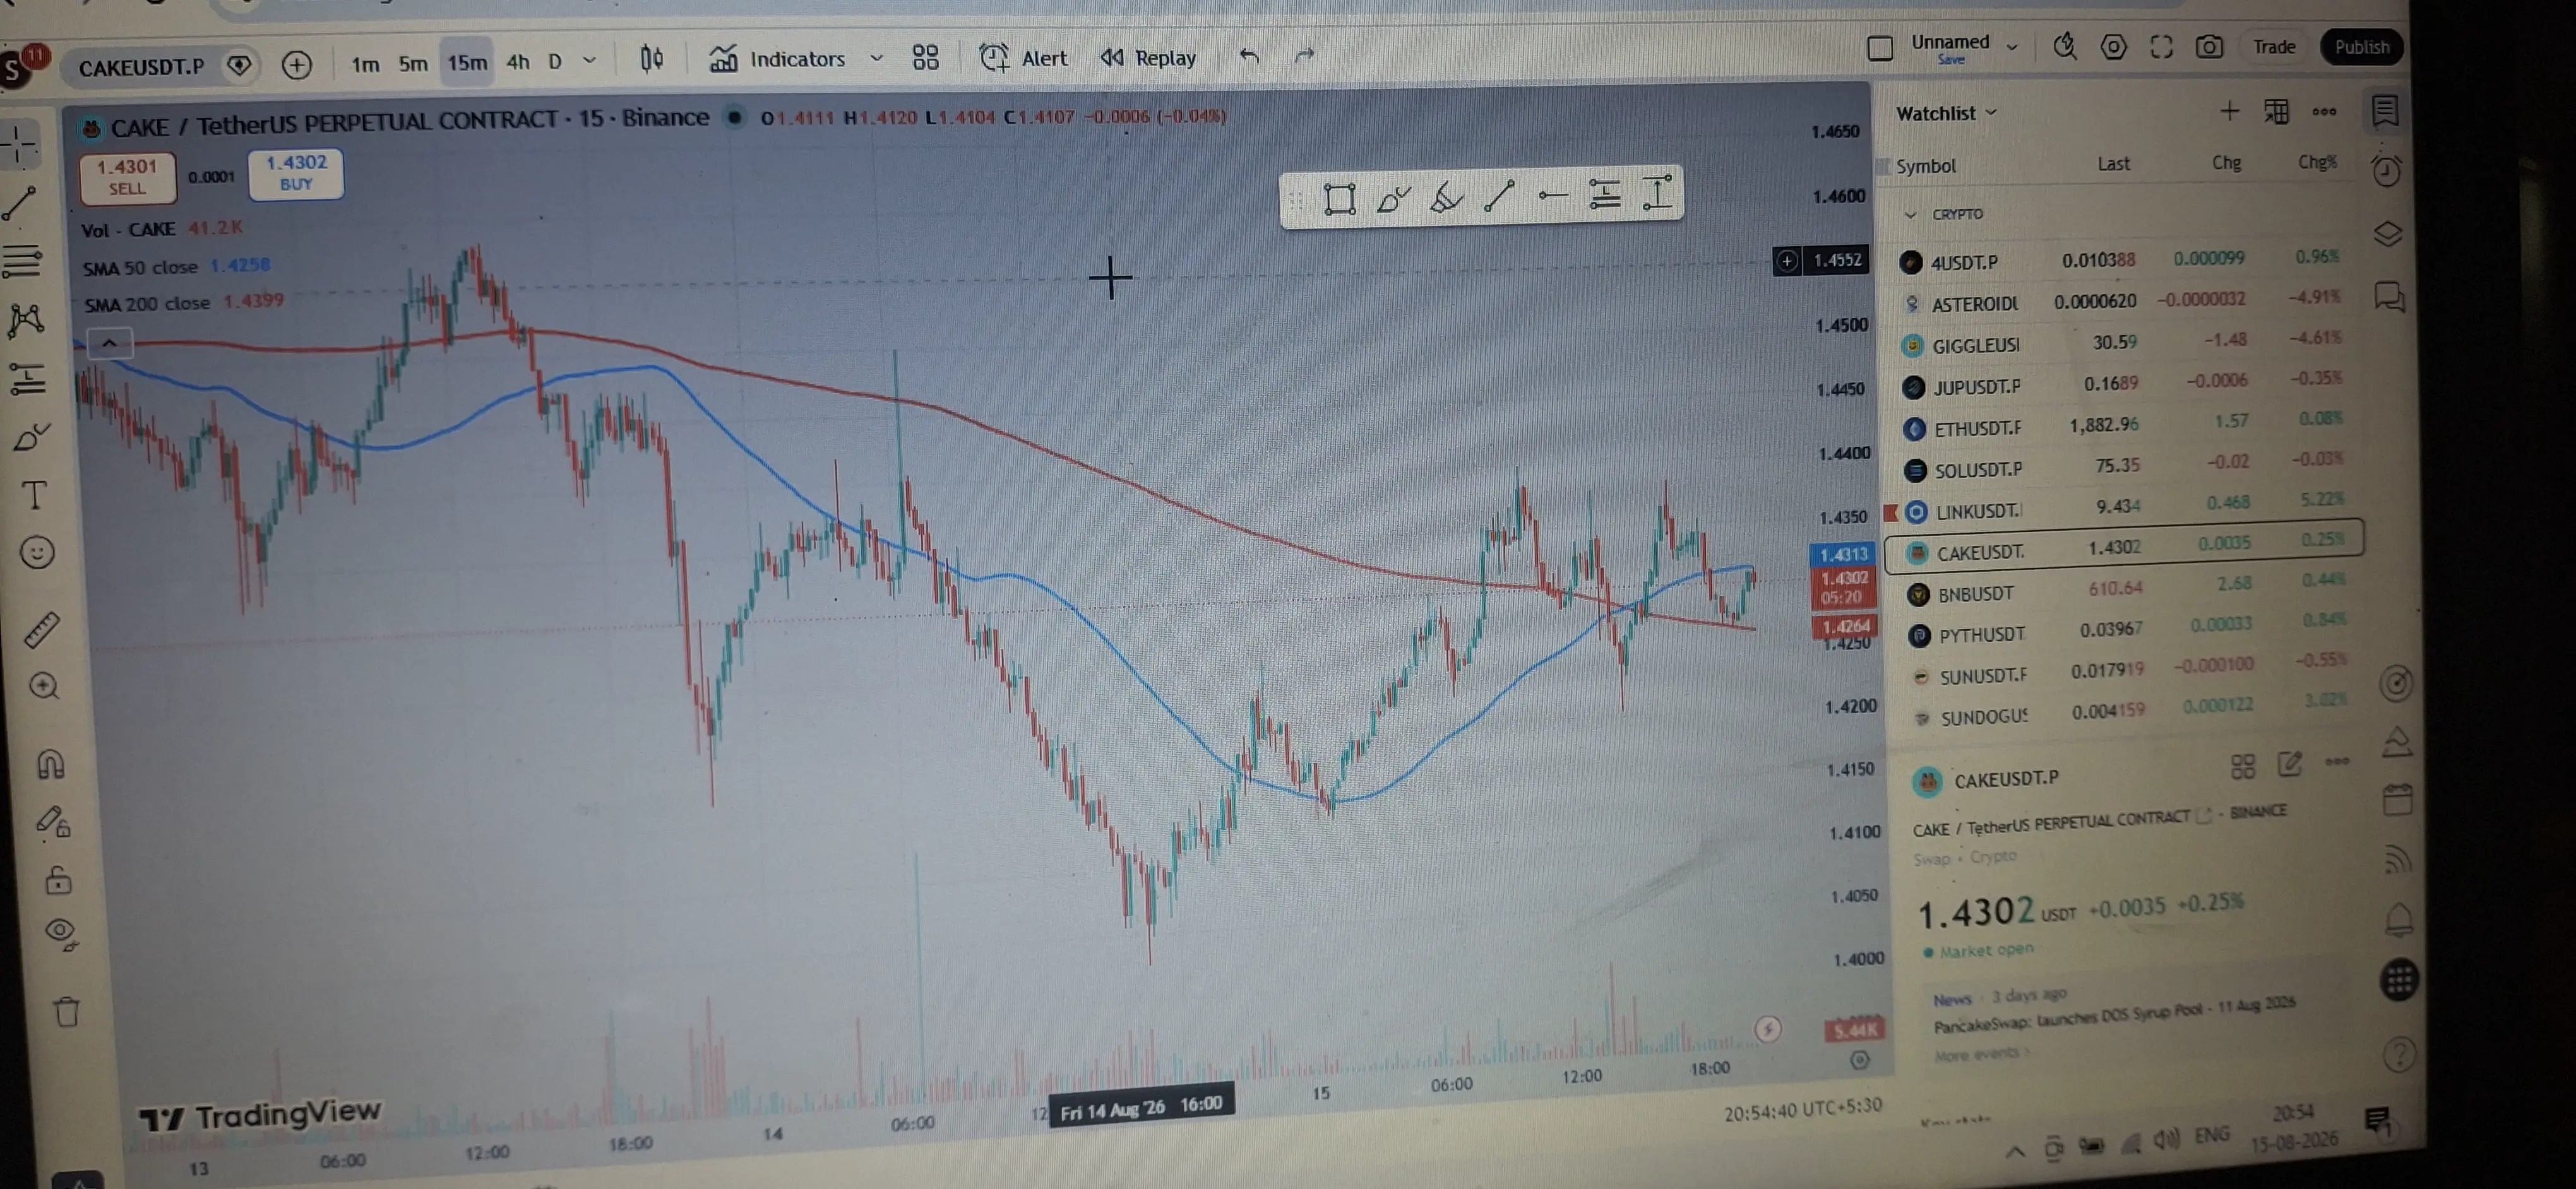2576x1189 pixels.
Task: Undo the last chart action
Action: tap(1249, 56)
